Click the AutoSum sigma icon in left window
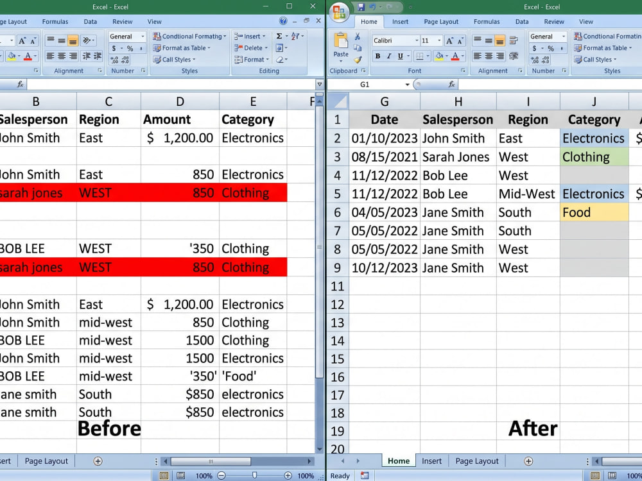The height and width of the screenshot is (481, 642). [279, 36]
